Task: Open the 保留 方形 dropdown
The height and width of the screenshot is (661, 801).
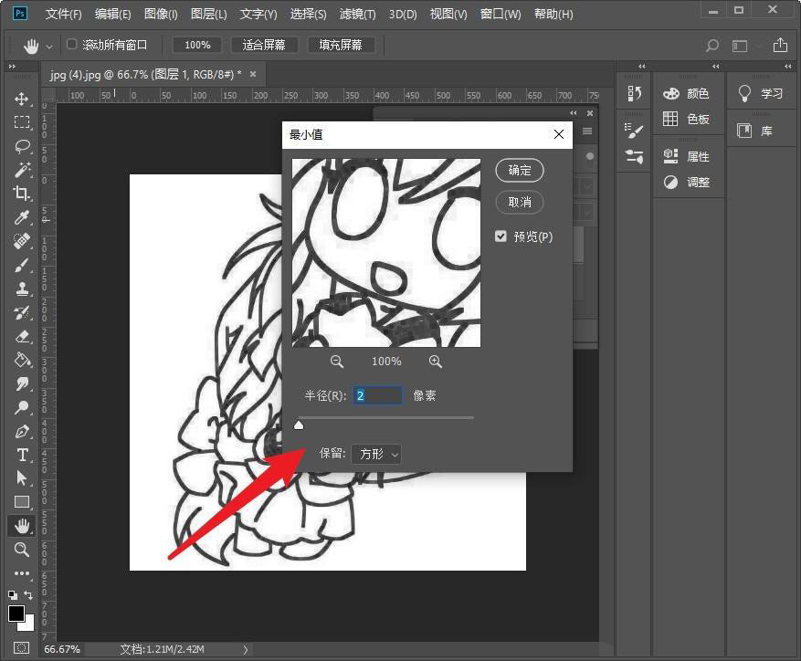Action: point(376,454)
